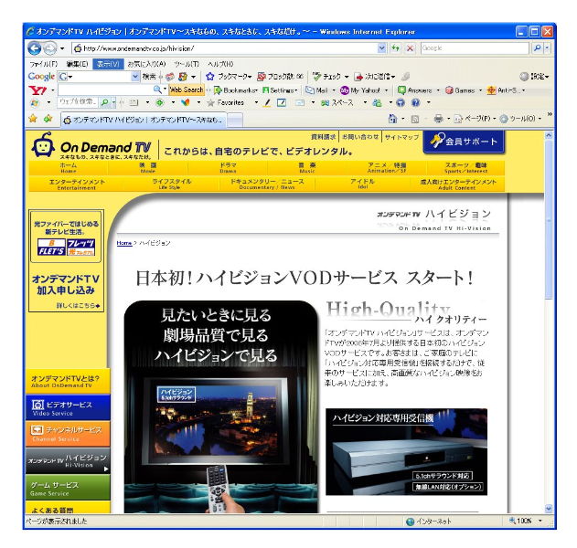Click Add to Favorites star-plus icon
577x548 pixels.
[48, 119]
